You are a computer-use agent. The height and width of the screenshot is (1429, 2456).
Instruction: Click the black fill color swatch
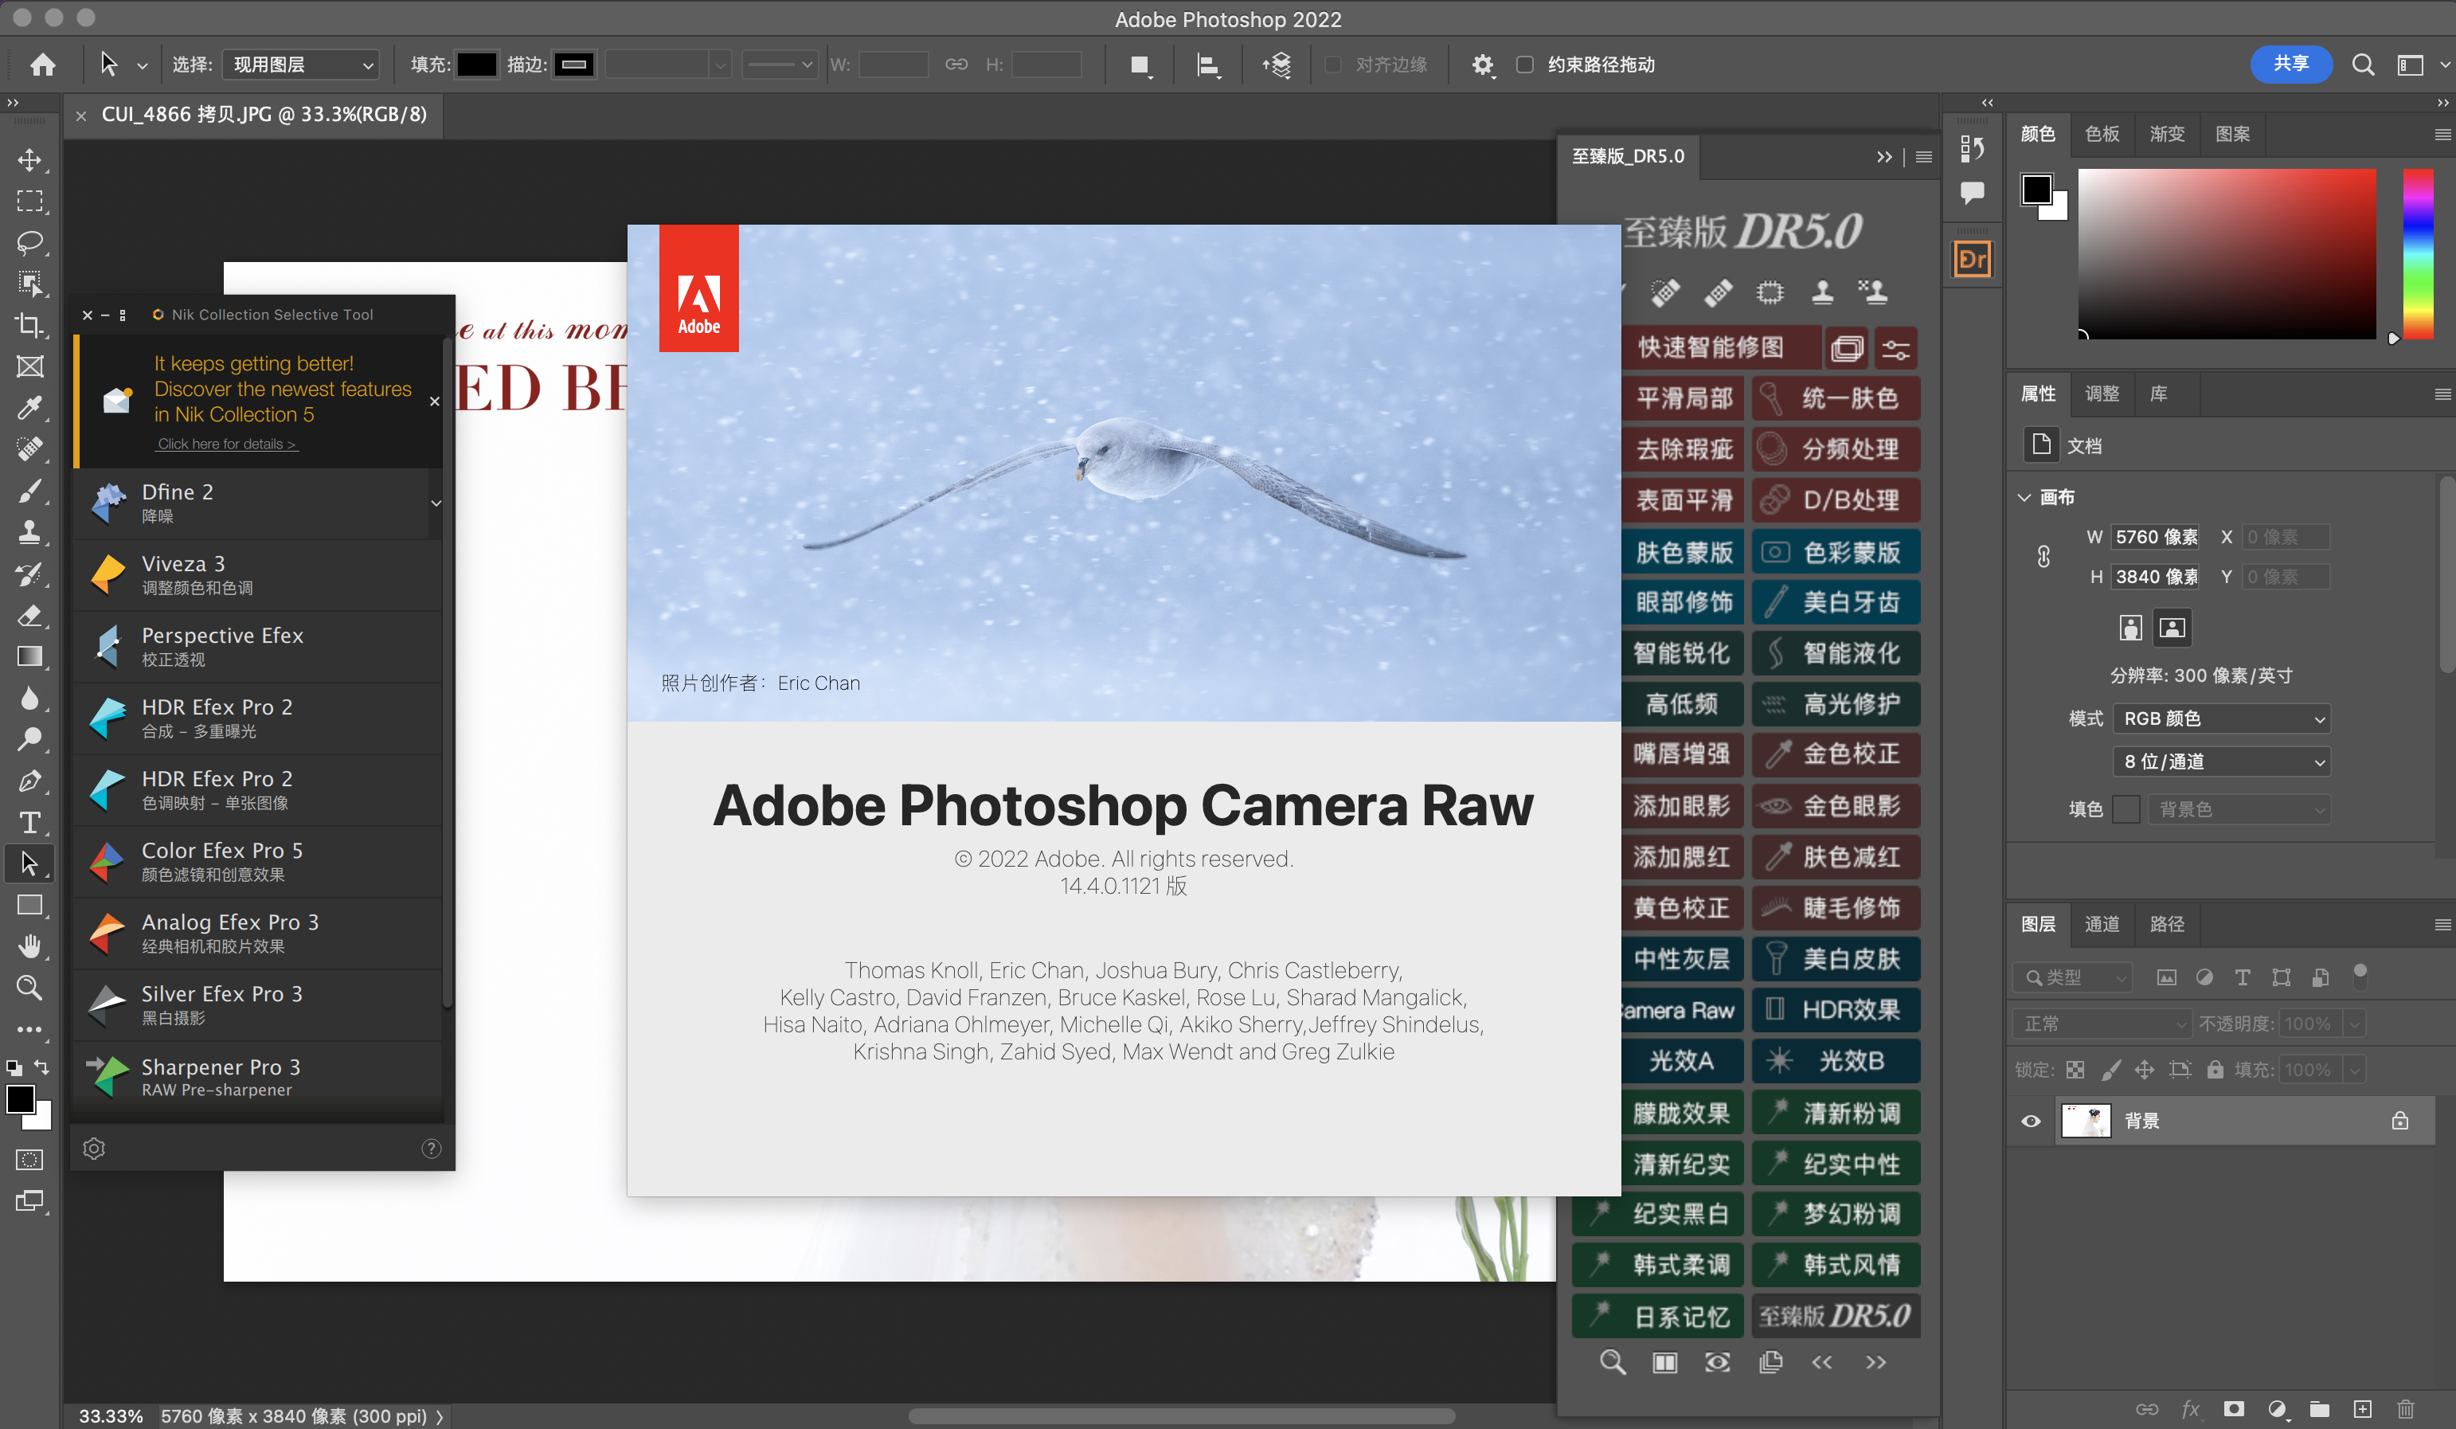(476, 65)
